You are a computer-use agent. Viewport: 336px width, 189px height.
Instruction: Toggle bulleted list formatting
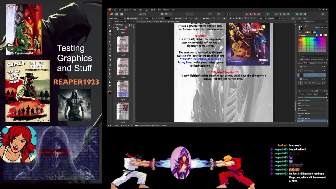(x=252, y=18)
